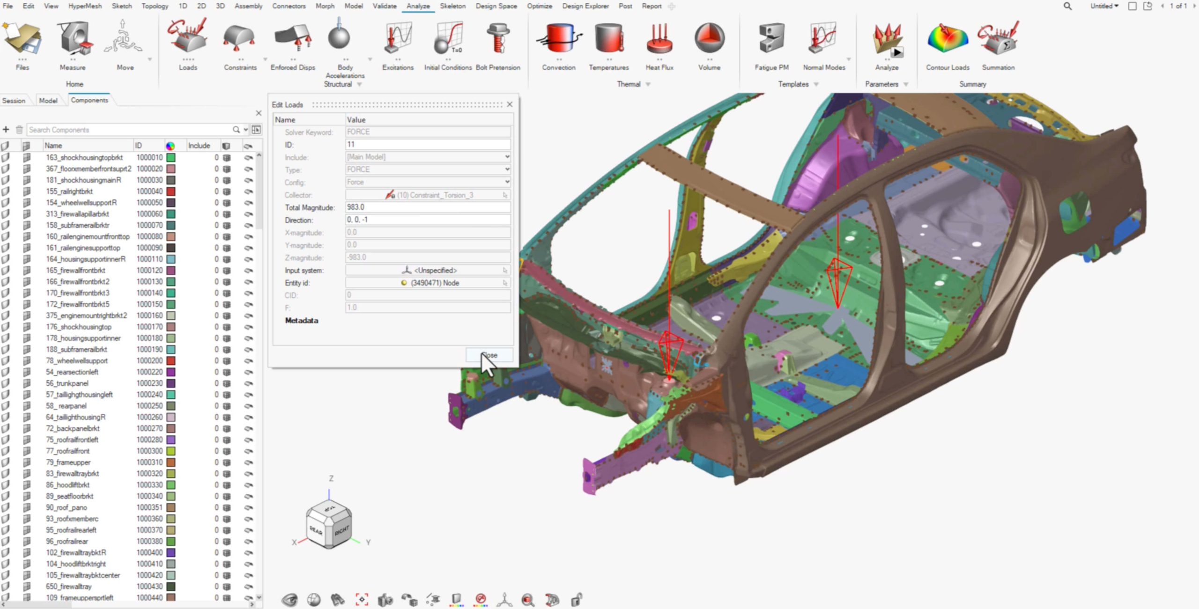Image resolution: width=1199 pixels, height=609 pixels.
Task: Open the Connectors menu
Action: pyautogui.click(x=289, y=6)
